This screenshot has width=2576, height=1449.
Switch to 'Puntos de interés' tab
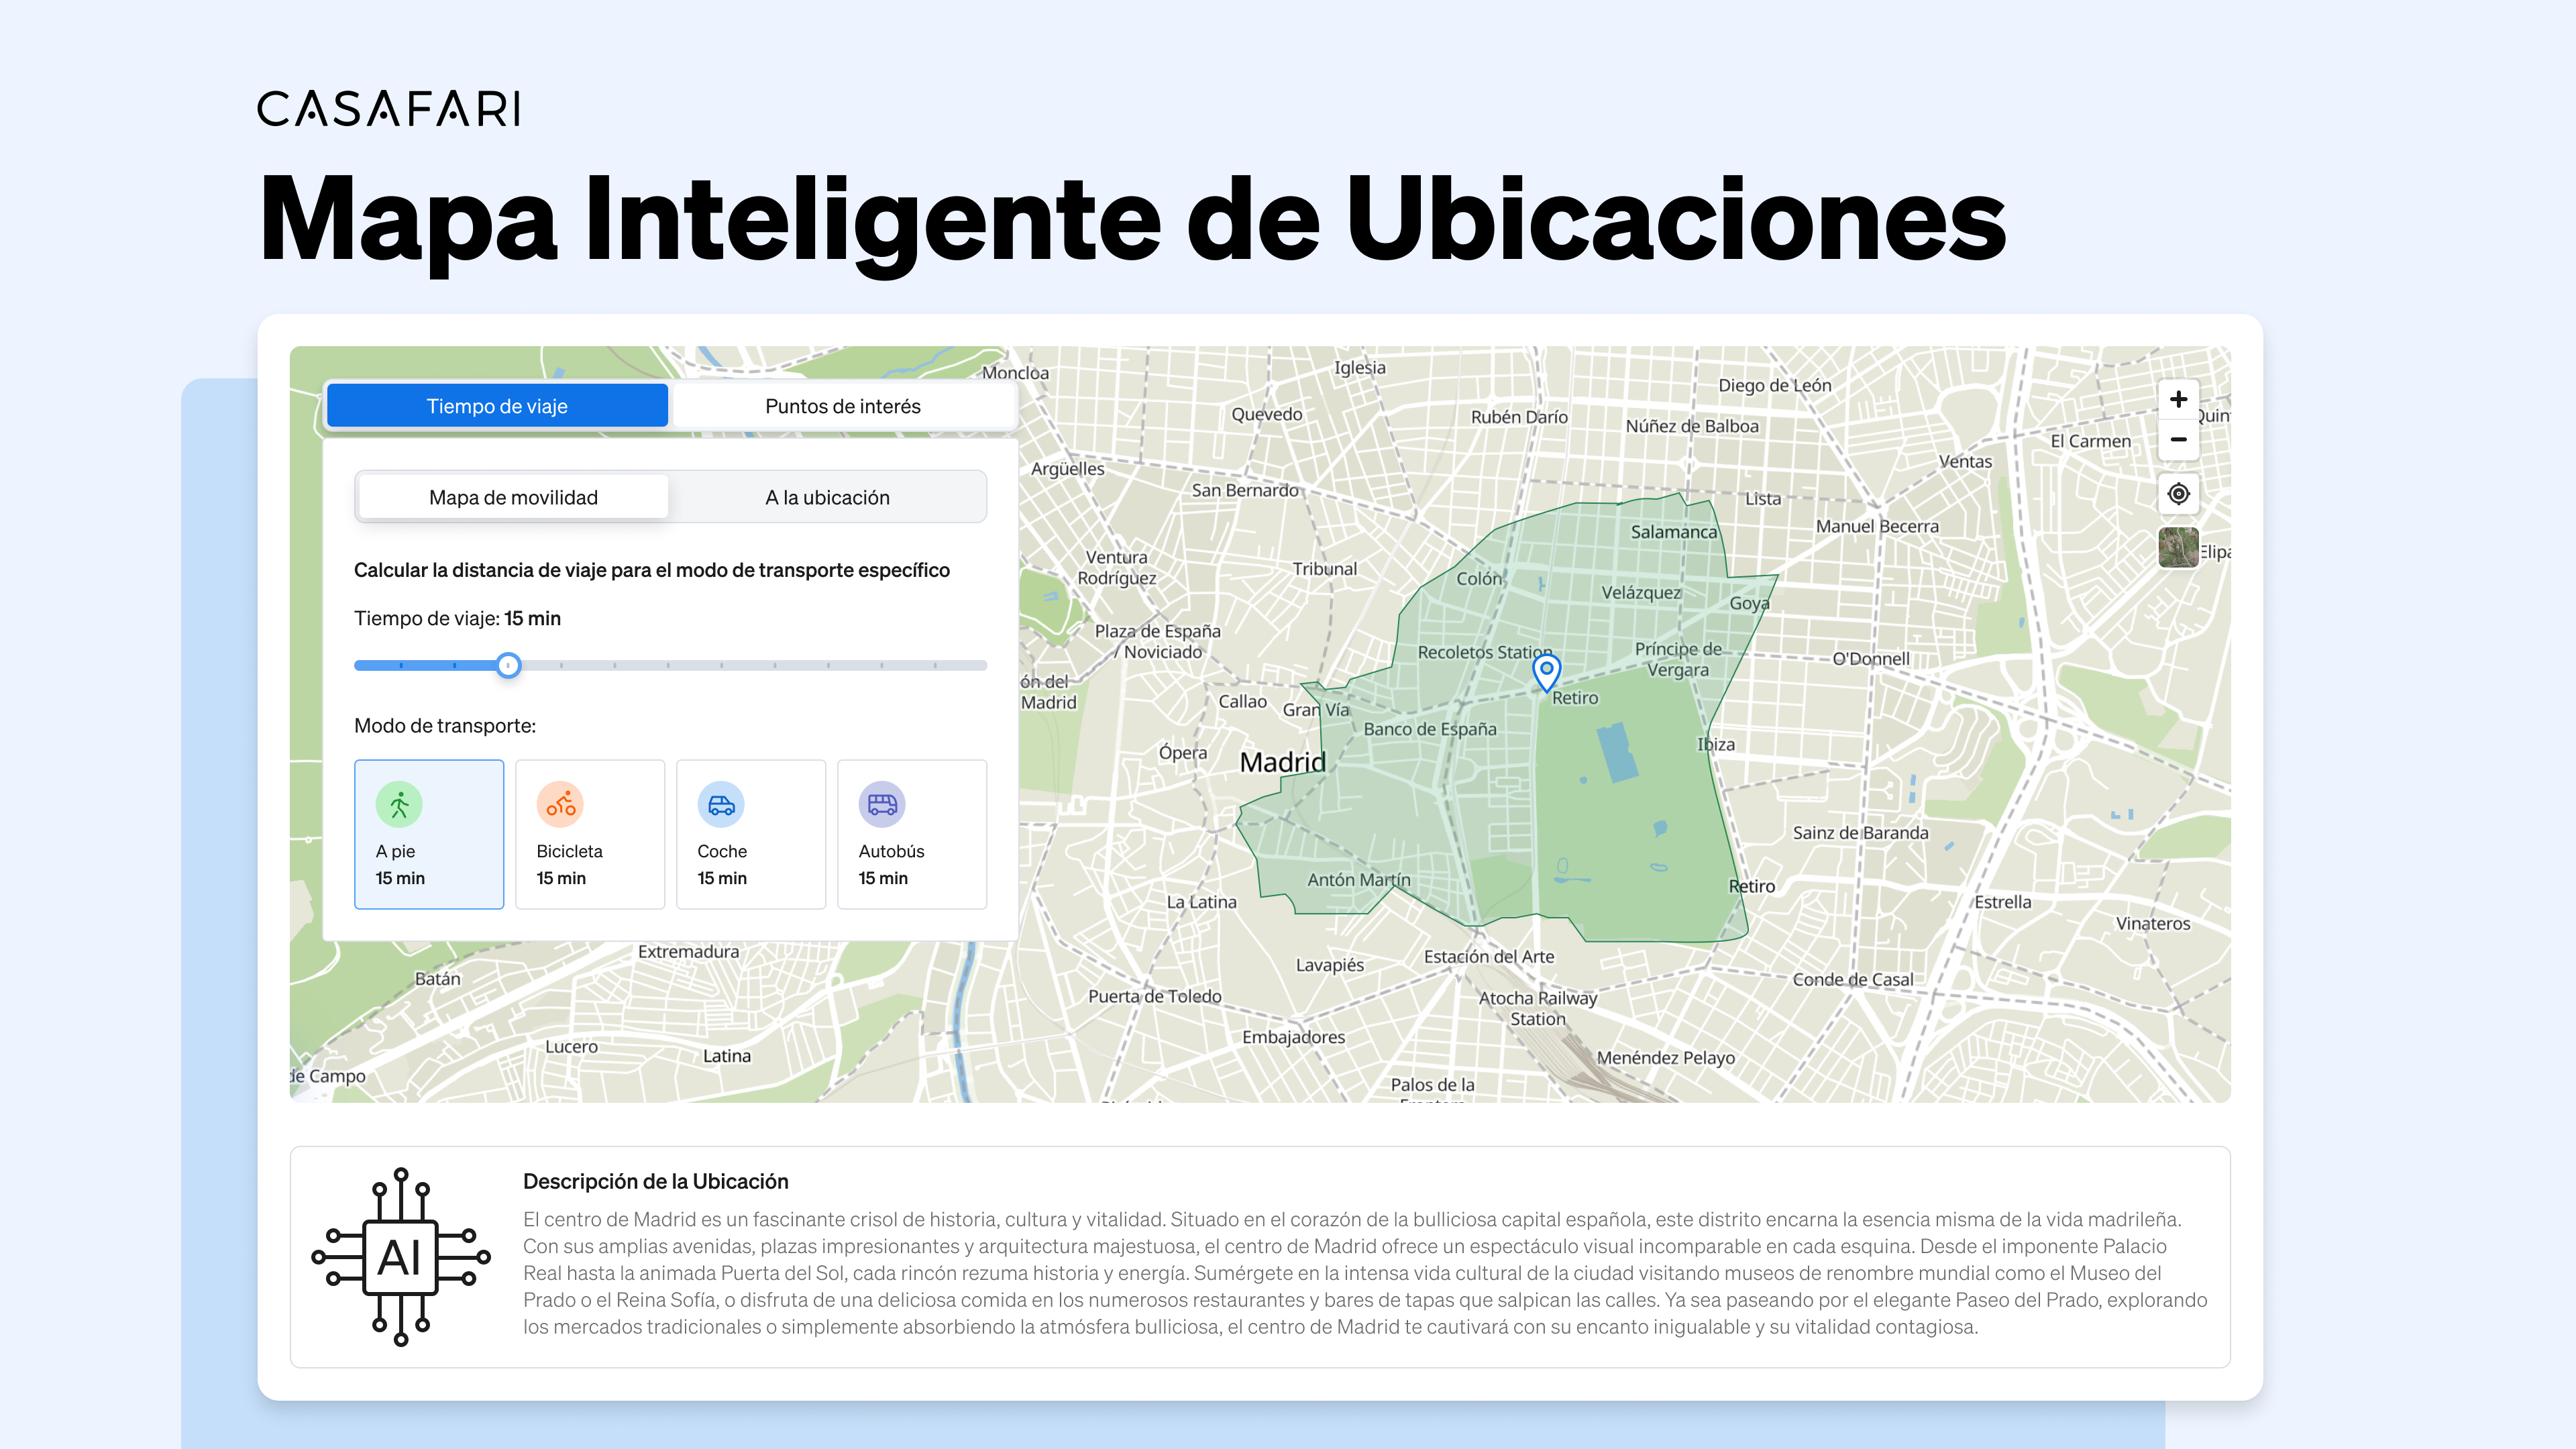843,406
